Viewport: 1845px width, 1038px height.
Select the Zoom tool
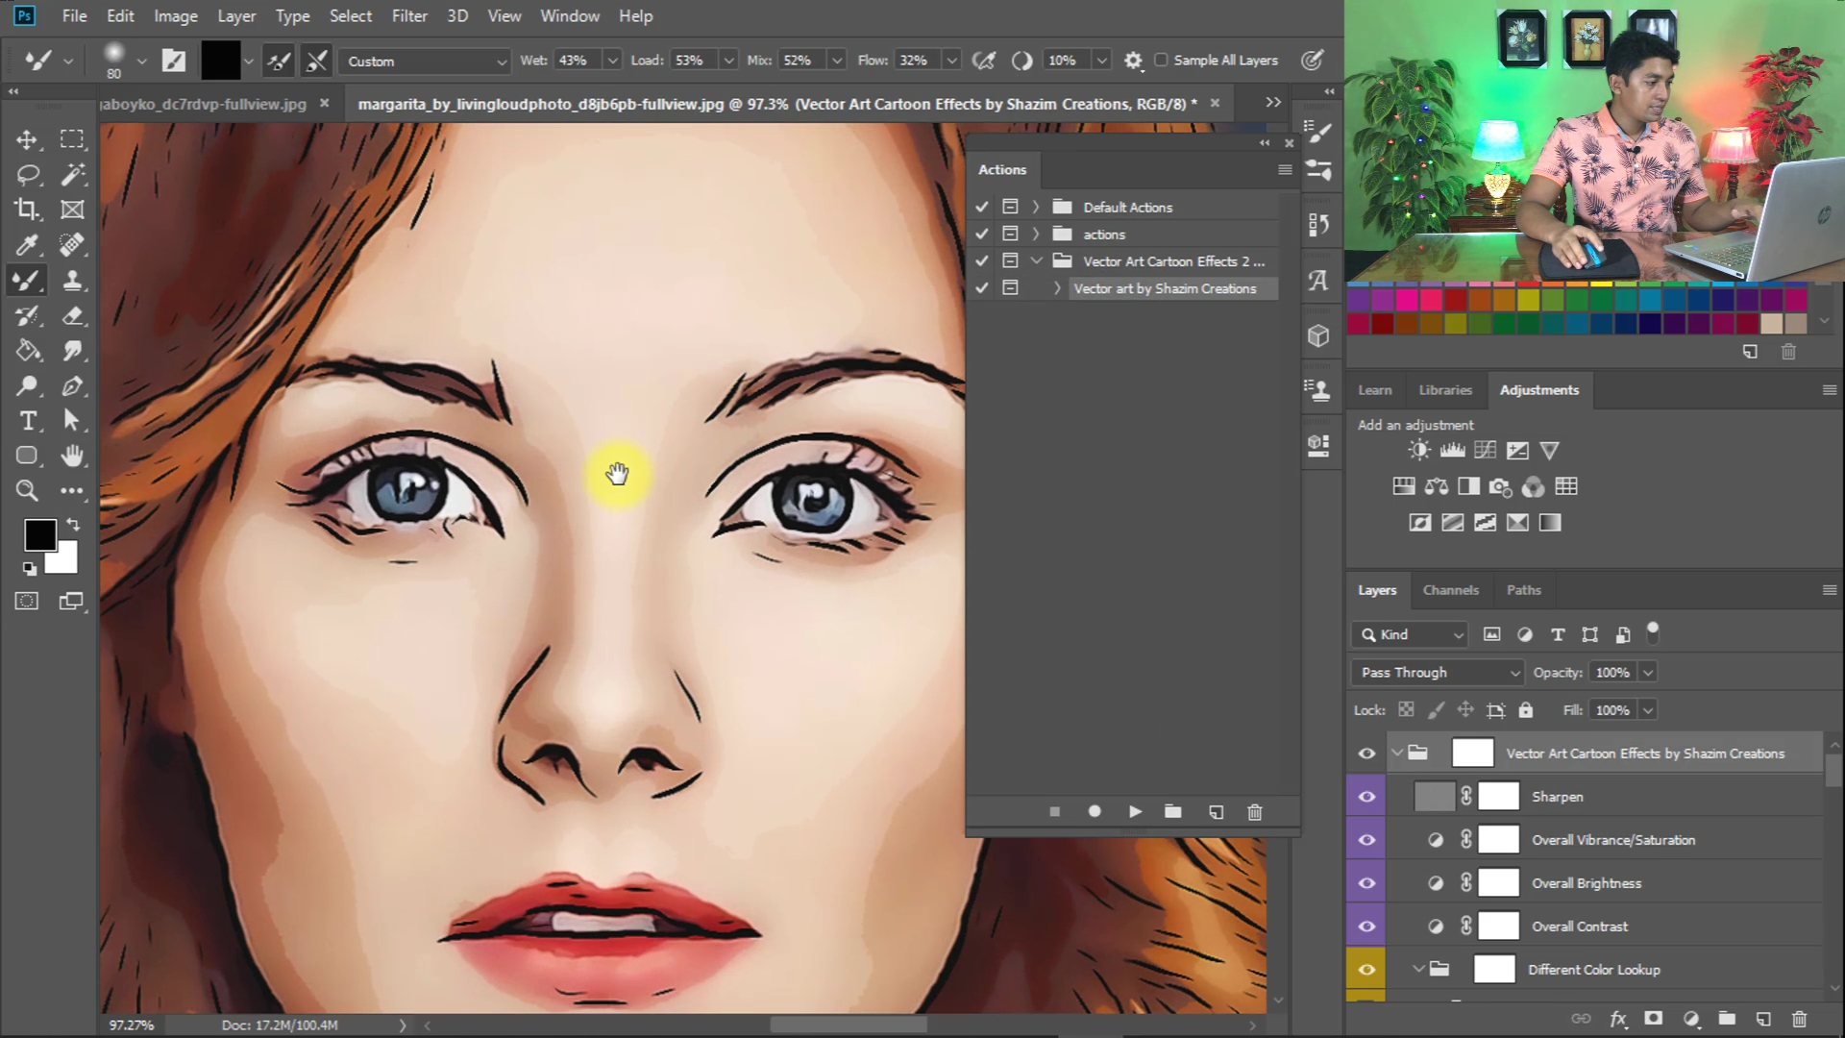tap(27, 491)
